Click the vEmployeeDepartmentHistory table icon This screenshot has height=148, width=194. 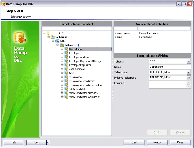click(x=66, y=85)
